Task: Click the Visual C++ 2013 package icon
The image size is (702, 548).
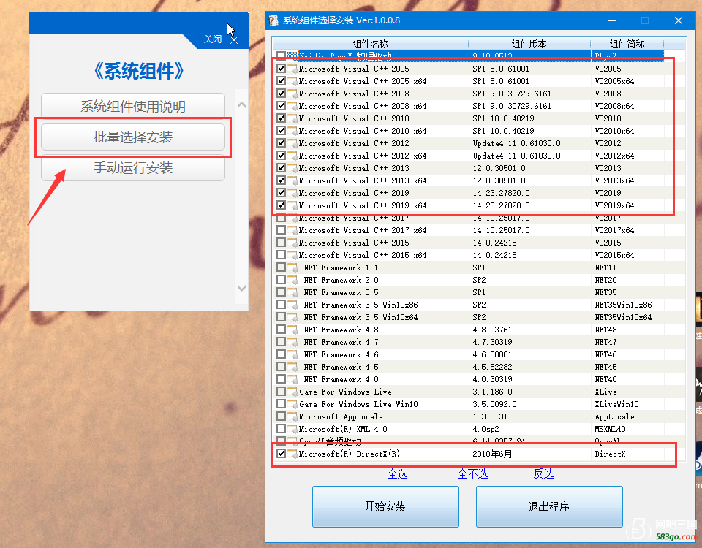Action: [x=292, y=168]
